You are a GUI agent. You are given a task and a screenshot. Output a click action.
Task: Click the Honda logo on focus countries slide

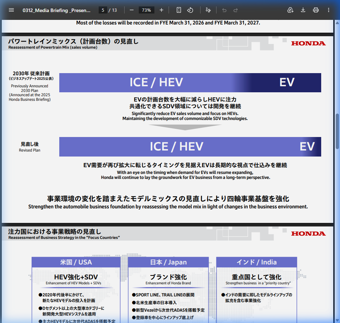point(308,234)
